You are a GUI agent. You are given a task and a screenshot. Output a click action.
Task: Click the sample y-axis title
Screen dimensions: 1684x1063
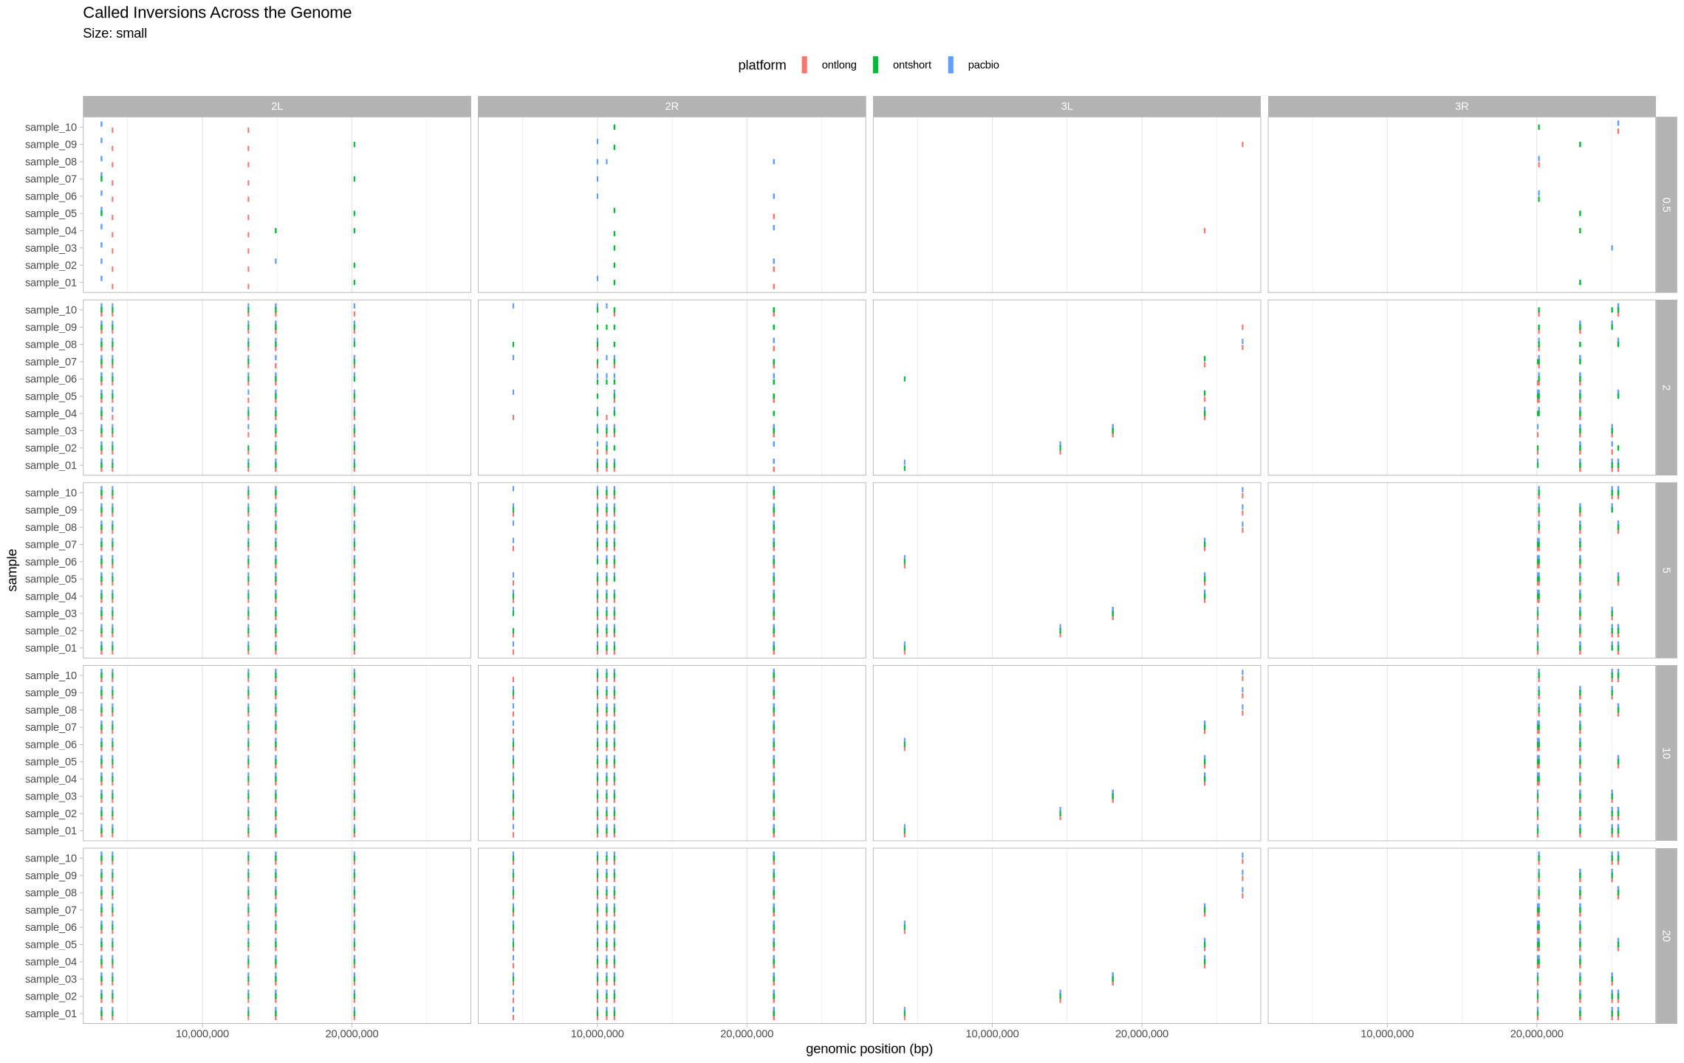(x=13, y=570)
